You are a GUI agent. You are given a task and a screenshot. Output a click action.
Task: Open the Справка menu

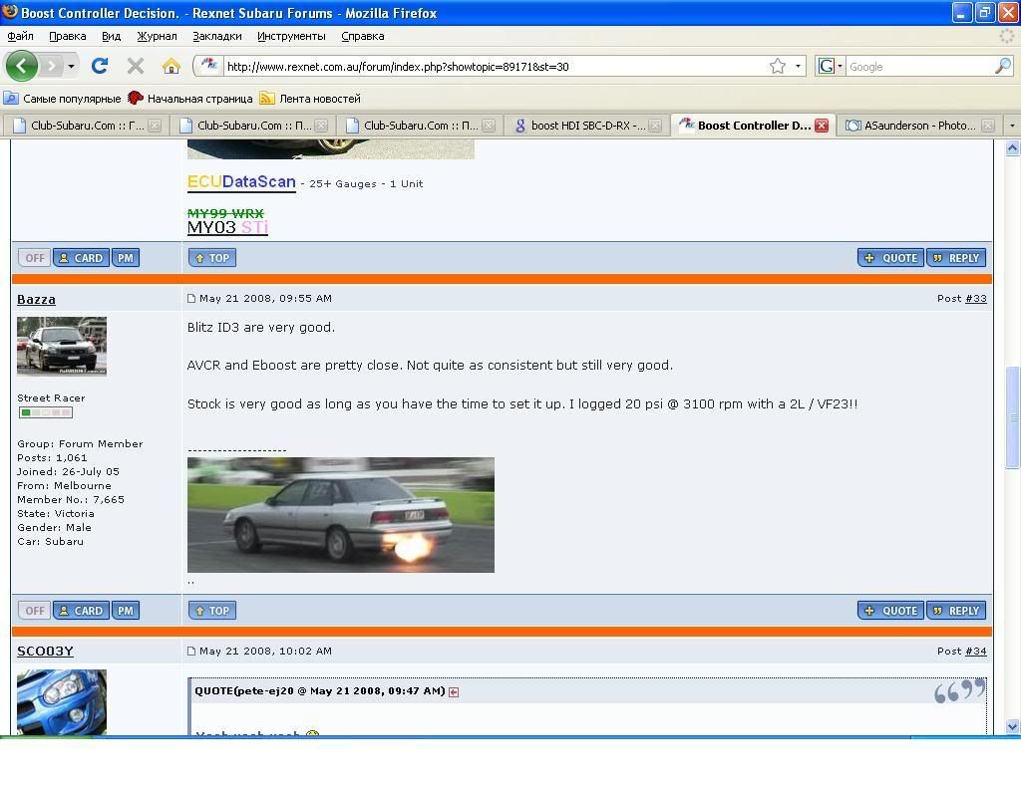coord(363,37)
